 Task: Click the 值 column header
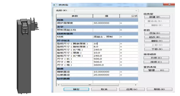point(106,16)
